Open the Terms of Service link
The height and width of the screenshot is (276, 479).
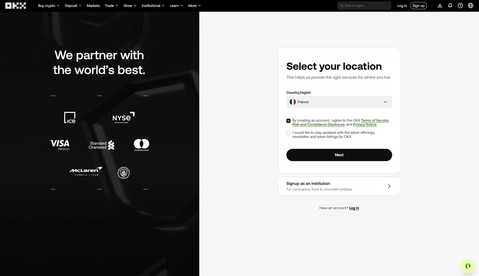pos(375,120)
